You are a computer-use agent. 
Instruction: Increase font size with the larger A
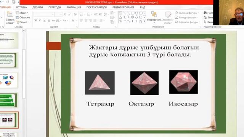(65, 14)
